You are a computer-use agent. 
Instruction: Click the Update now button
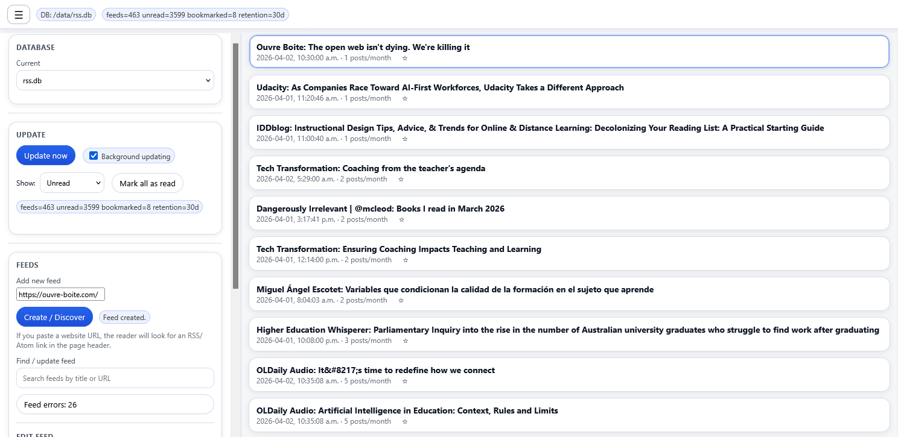[x=46, y=156]
